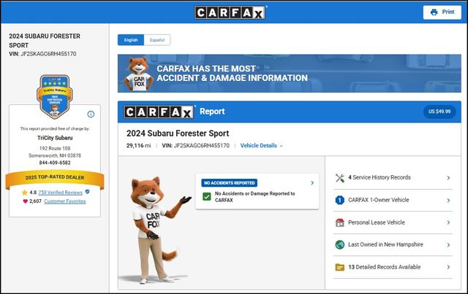Click the verified shield icon beside reviews
468x294 pixels.
[87, 192]
